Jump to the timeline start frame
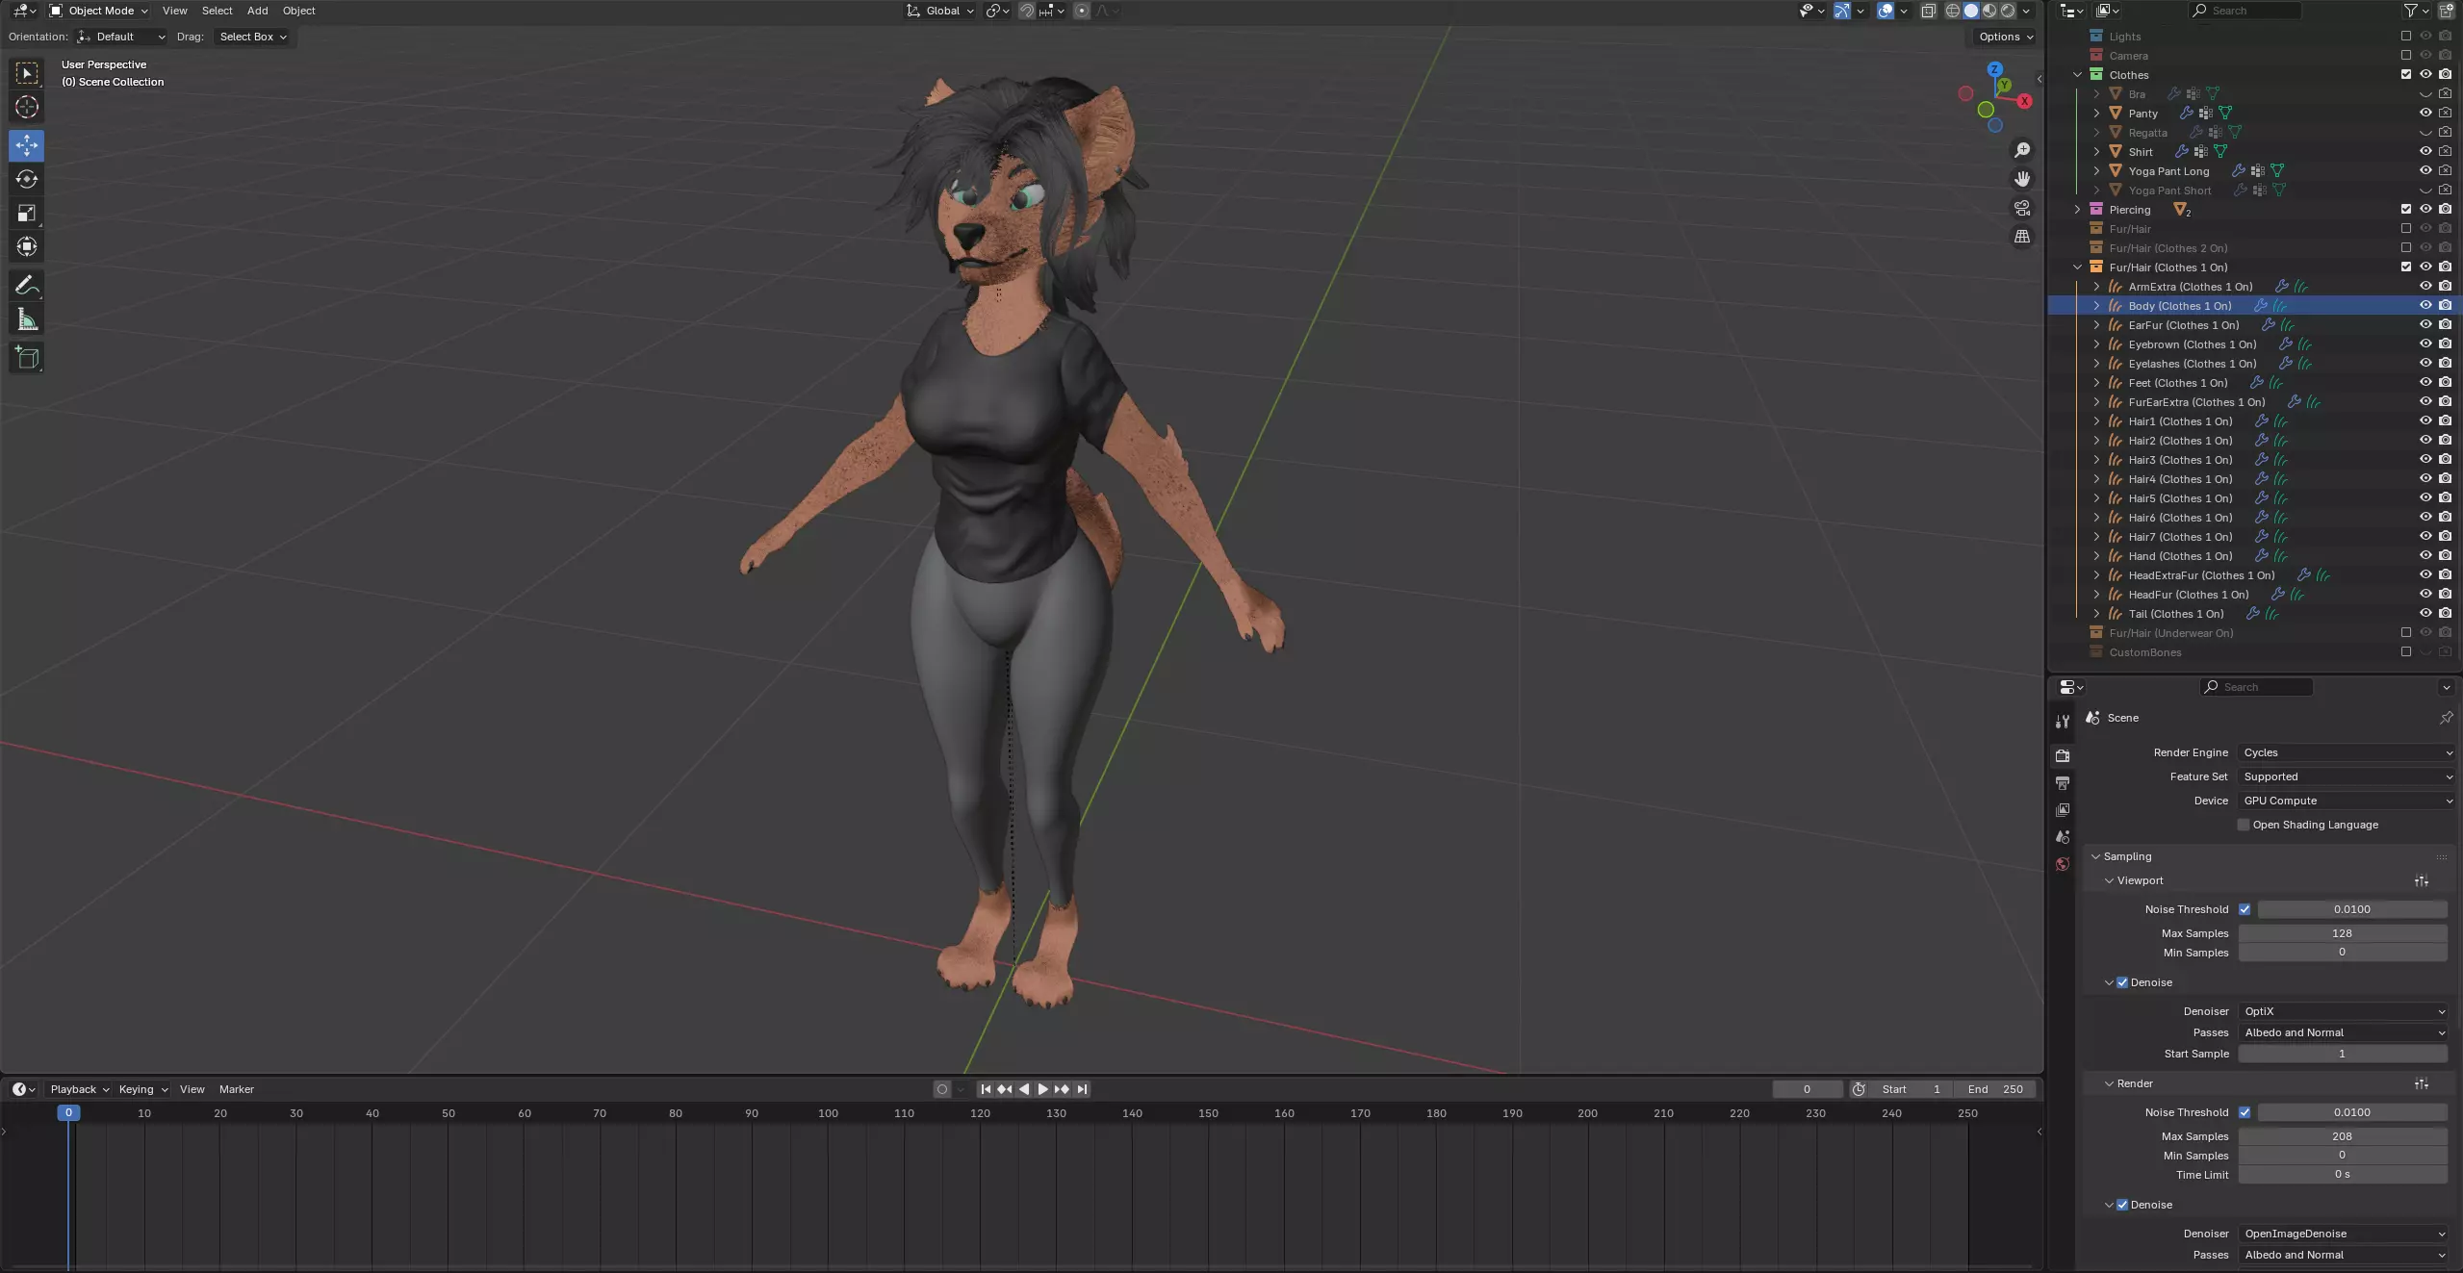The height and width of the screenshot is (1273, 2463). pos(985,1089)
